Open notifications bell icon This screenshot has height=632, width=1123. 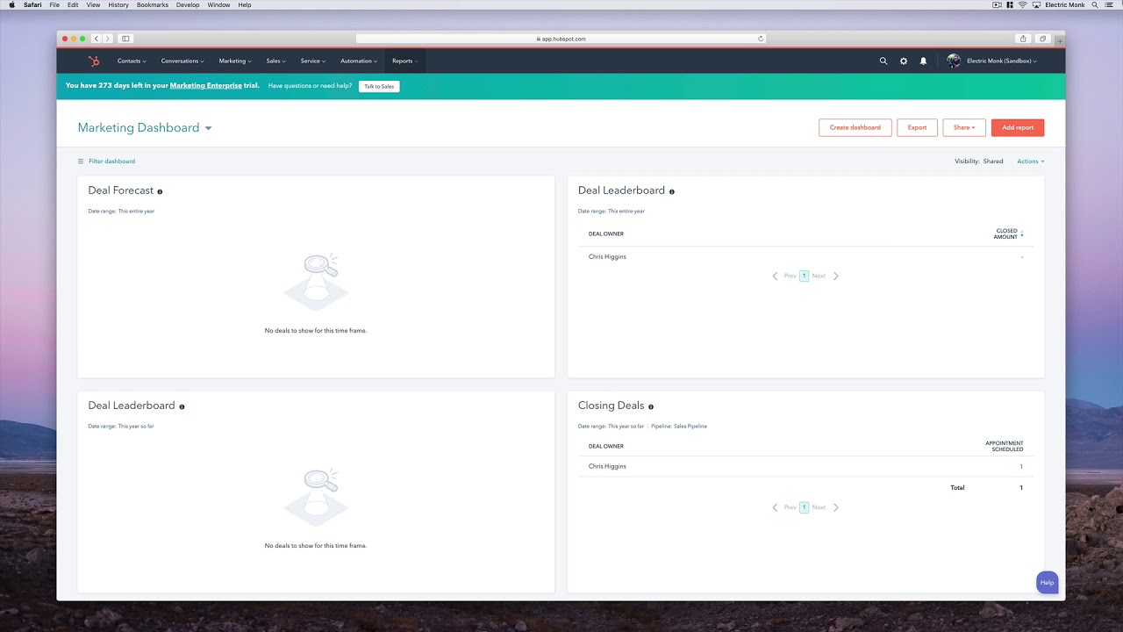923,61
